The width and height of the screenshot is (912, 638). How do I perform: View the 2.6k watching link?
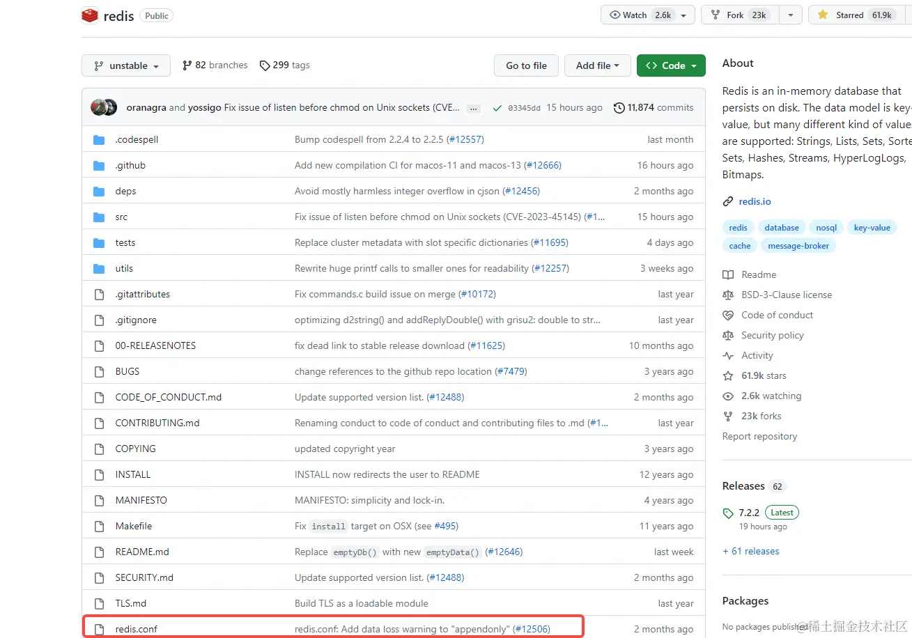[771, 396]
